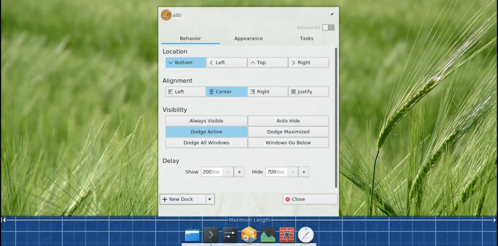Click the left Maximum Length handle
Viewport: 498px width, 246px height.
point(3,220)
